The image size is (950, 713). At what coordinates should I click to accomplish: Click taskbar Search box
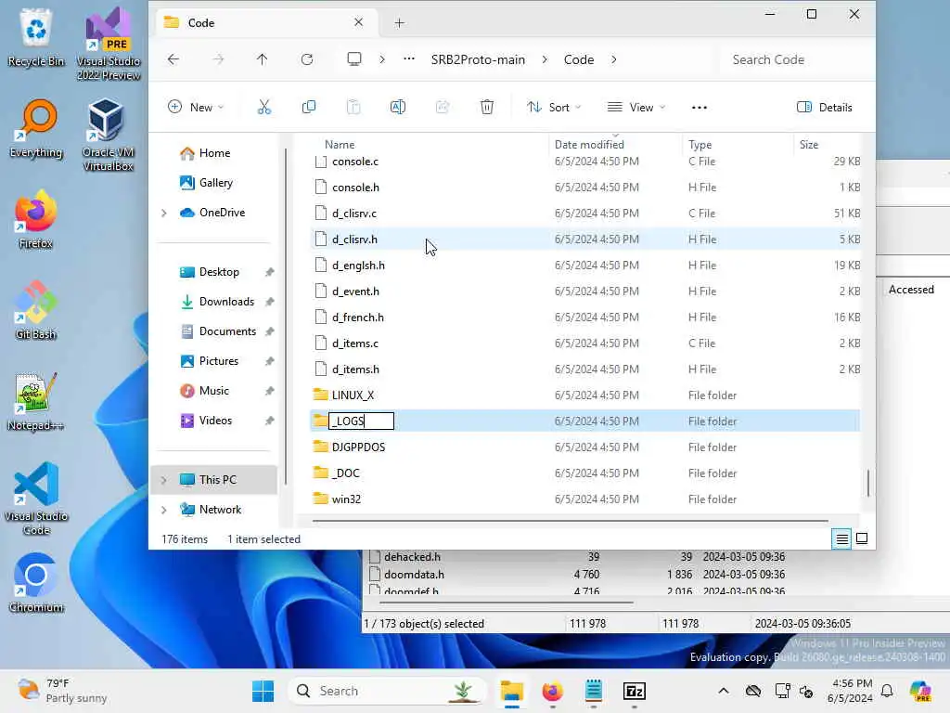(388, 691)
